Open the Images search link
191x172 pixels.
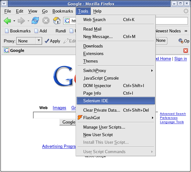59,108
